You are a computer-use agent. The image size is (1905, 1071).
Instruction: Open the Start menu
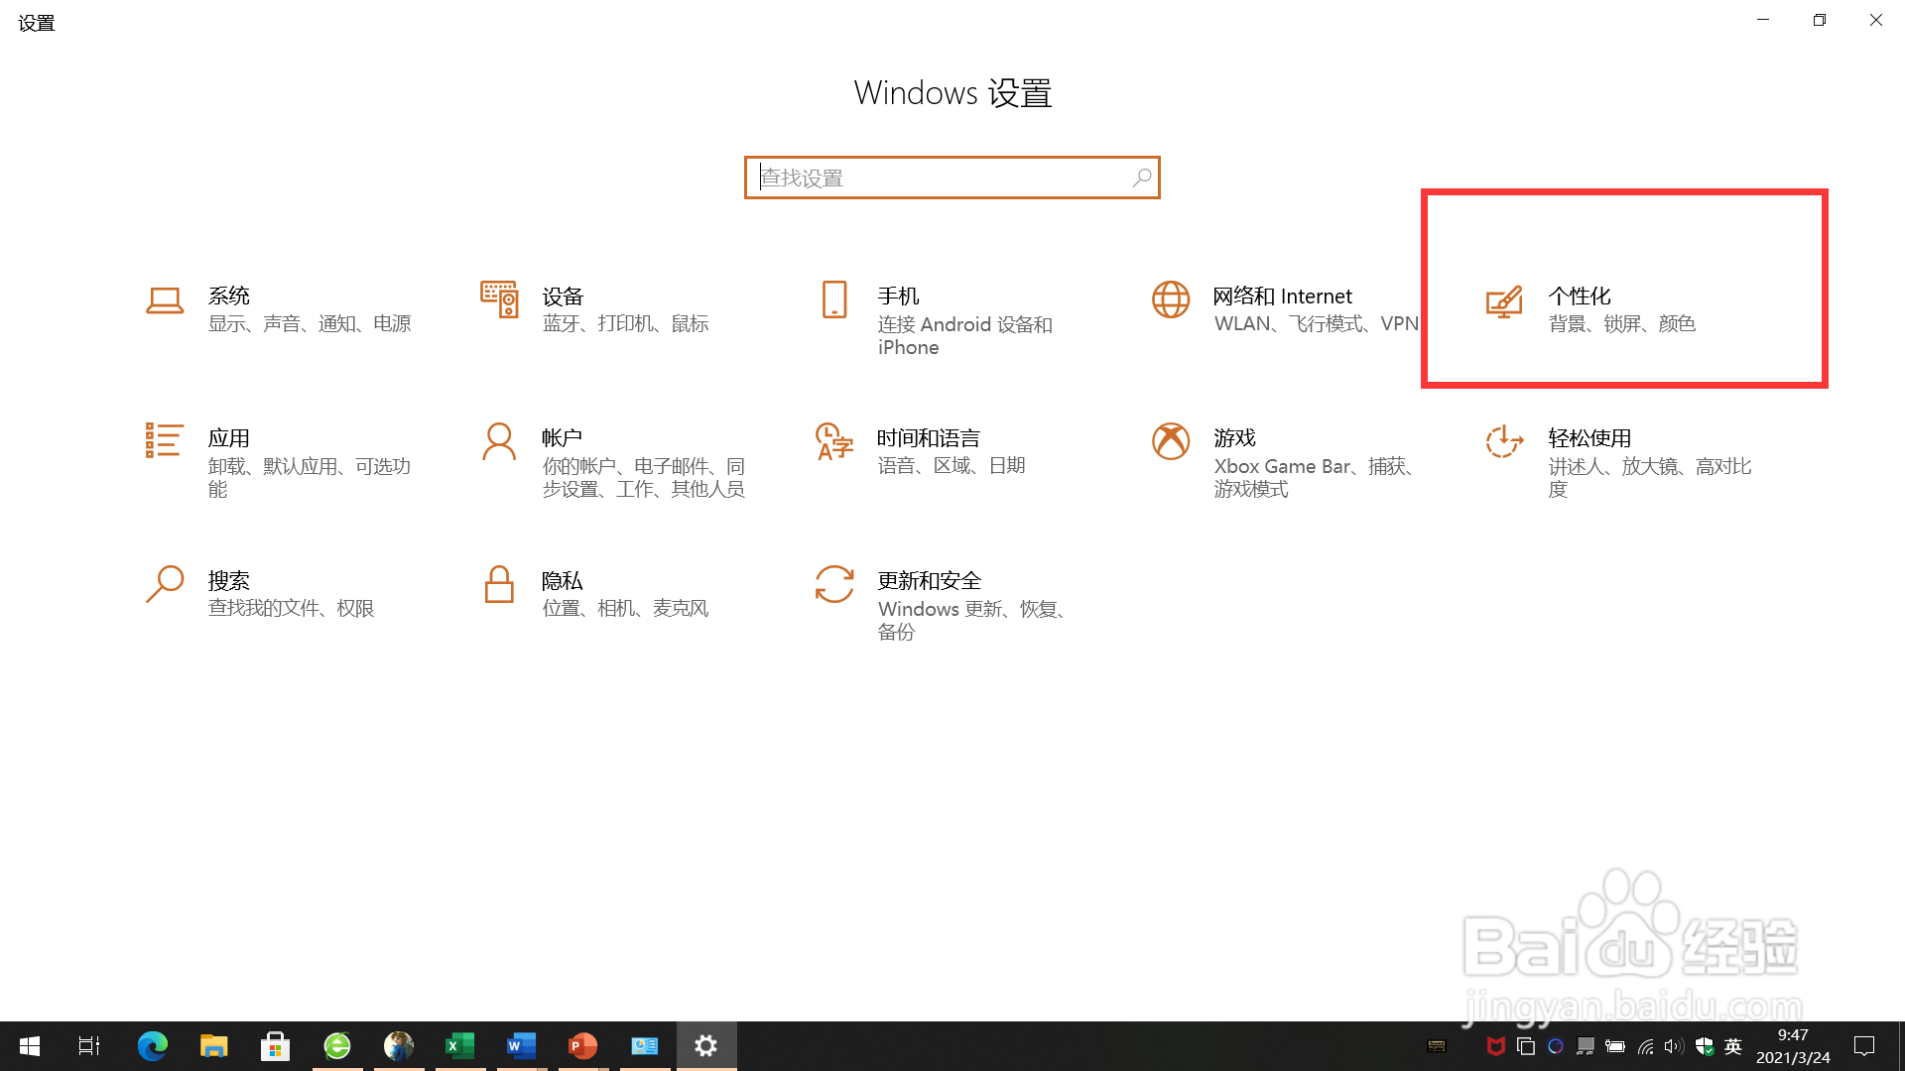[x=29, y=1045]
